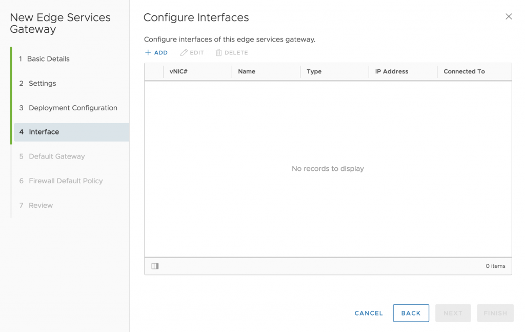Viewport: 525px width, 332px height.
Task: Click the Type column header
Action: pos(335,71)
